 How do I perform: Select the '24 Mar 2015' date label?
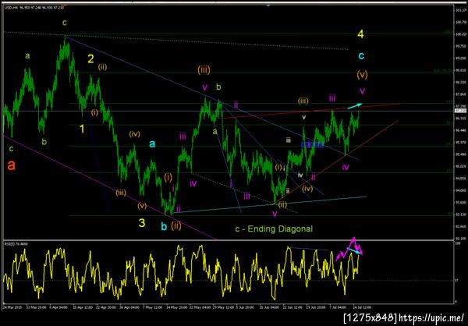(x=11, y=307)
